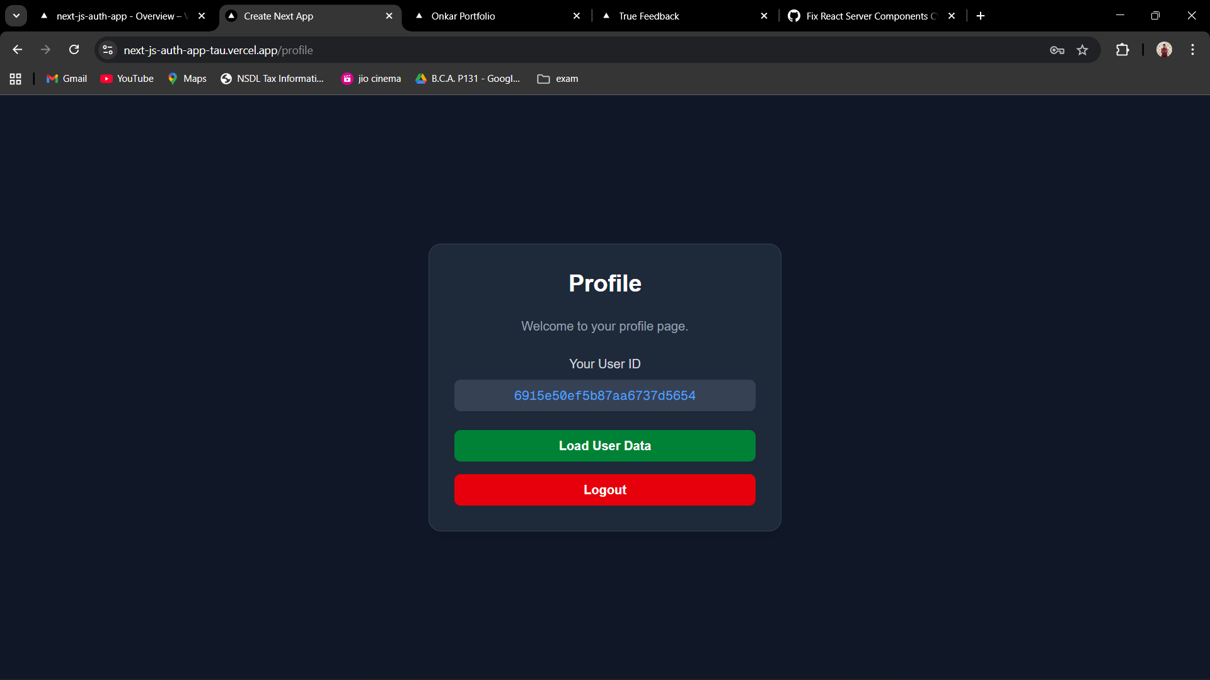The width and height of the screenshot is (1210, 680).
Task: Click the password manager key icon
Action: [1057, 50]
